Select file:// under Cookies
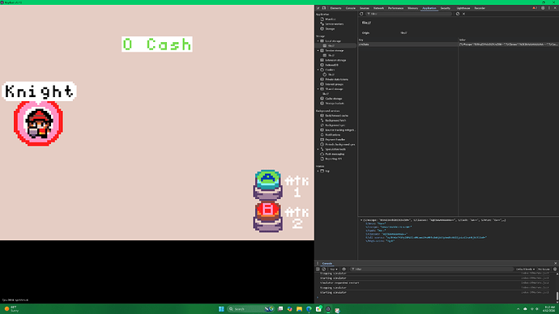 [x=331, y=74]
